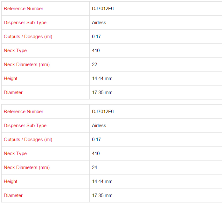Screen dimensions: 224x205
Task: Click the first table's 0.17 dosage value
Action: tap(96, 37)
